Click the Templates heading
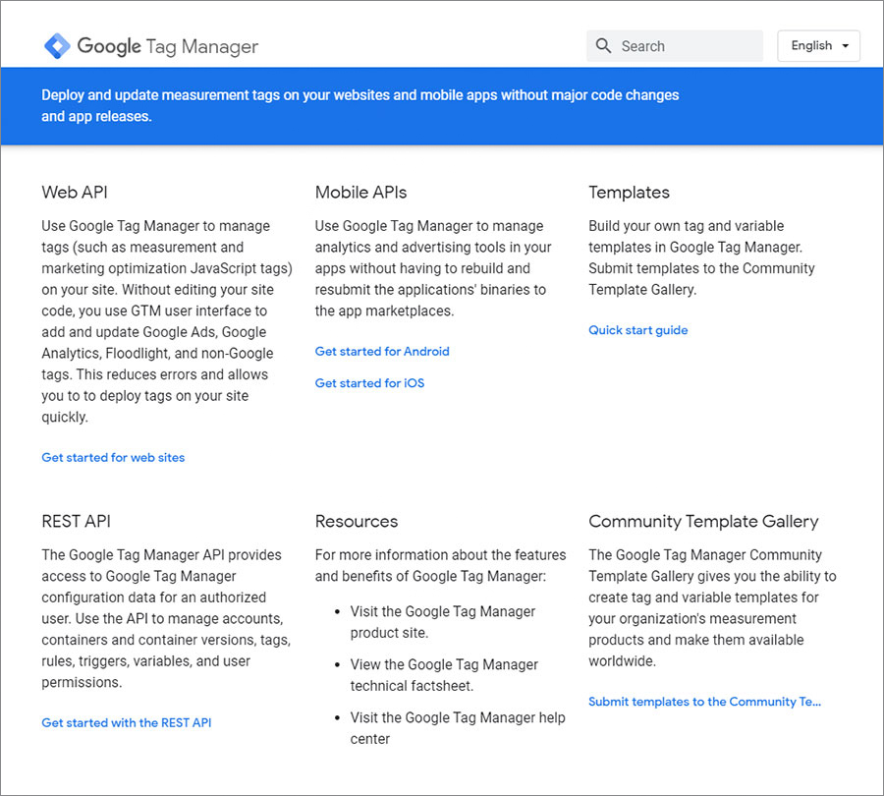This screenshot has width=884, height=796. (630, 193)
